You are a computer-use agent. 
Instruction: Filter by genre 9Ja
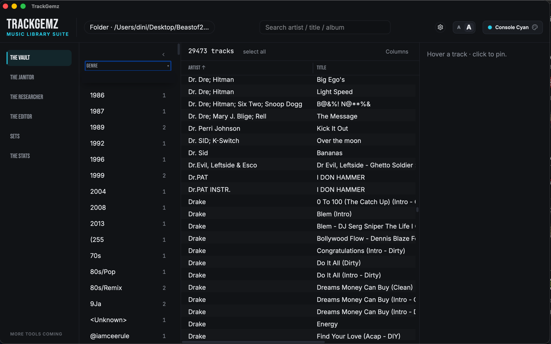128,304
